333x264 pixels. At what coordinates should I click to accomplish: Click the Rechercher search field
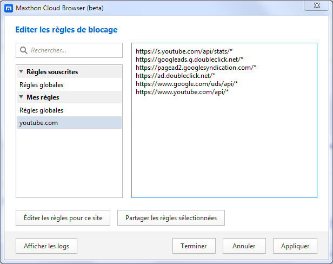(69, 50)
